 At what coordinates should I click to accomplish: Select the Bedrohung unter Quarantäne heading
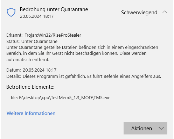click(x=54, y=9)
